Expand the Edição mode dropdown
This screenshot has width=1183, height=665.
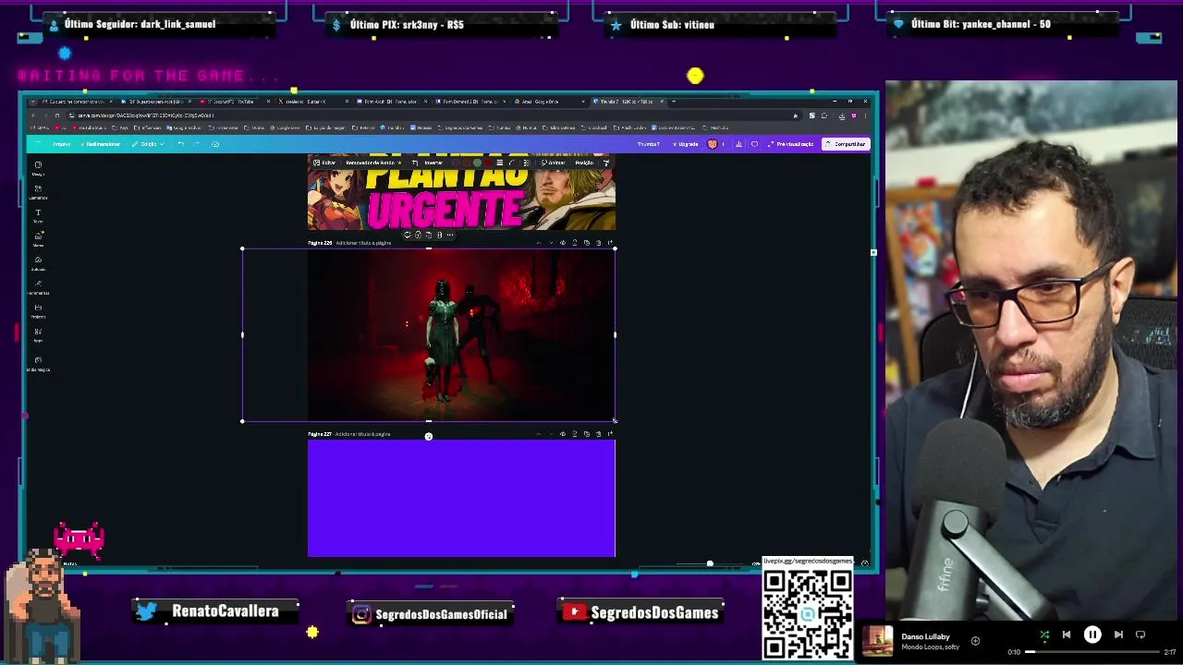point(148,144)
